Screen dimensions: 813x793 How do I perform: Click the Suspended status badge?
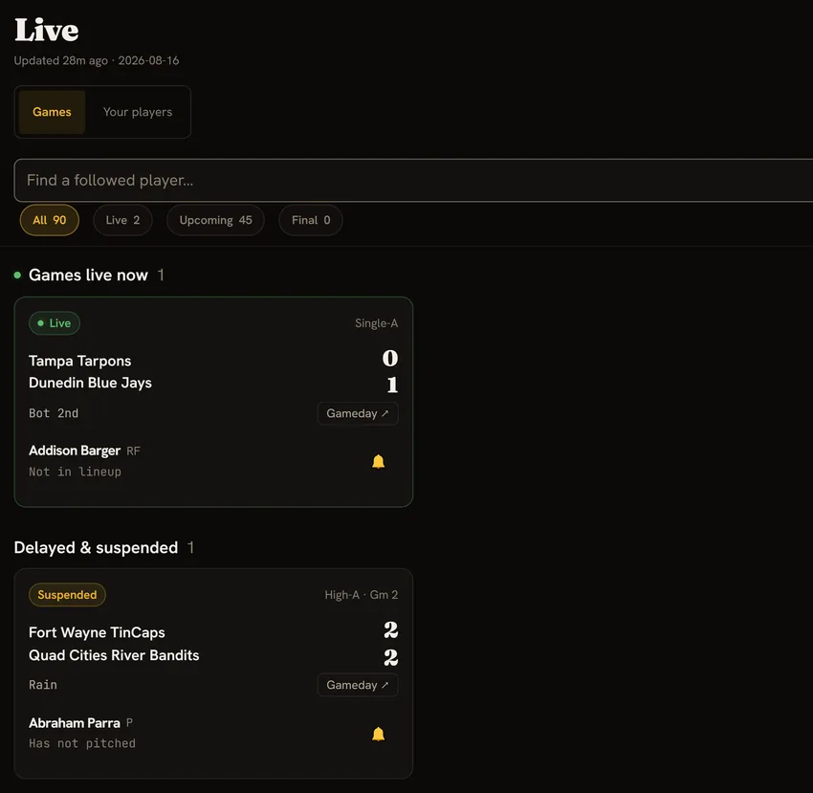(67, 594)
